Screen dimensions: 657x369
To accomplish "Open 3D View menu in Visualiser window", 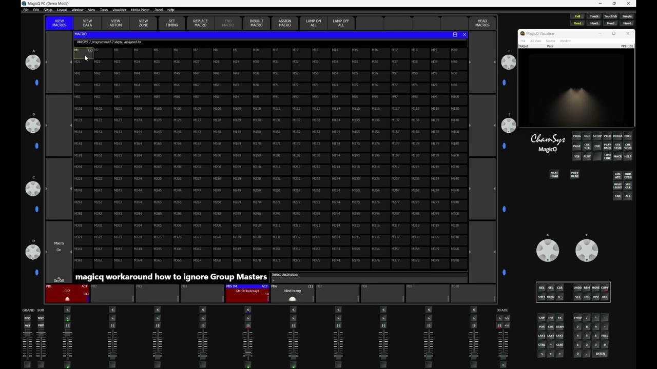I will (x=535, y=41).
